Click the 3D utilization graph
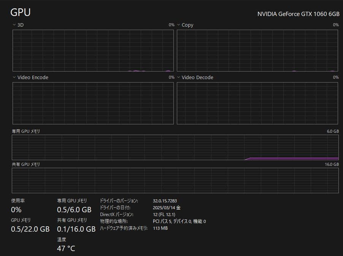The width and height of the screenshot is (343, 256). coord(92,51)
